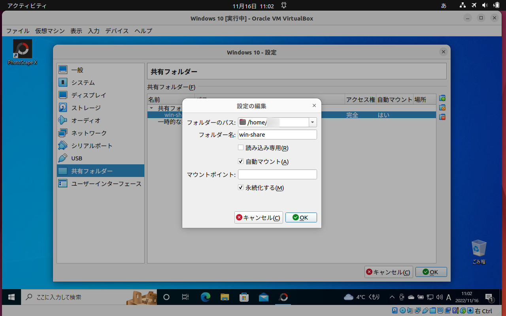The image size is (506, 316).
Task: Collapse the 共有フォルダー tree group
Action: click(151, 107)
